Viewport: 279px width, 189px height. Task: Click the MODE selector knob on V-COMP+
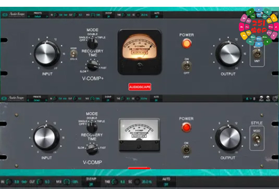92,44
